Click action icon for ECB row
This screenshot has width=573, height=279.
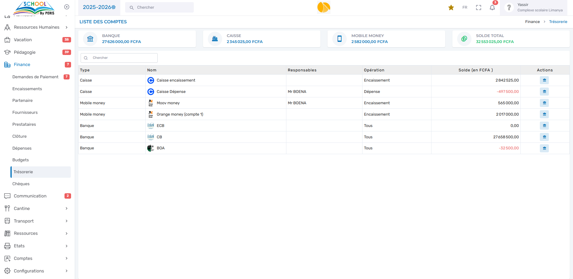tap(544, 126)
